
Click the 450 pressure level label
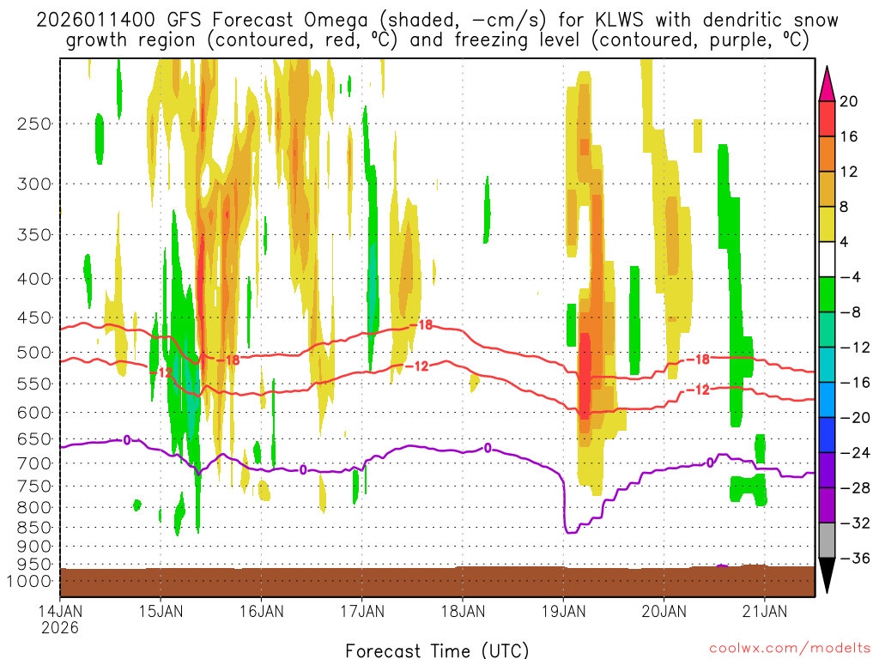pos(34,317)
